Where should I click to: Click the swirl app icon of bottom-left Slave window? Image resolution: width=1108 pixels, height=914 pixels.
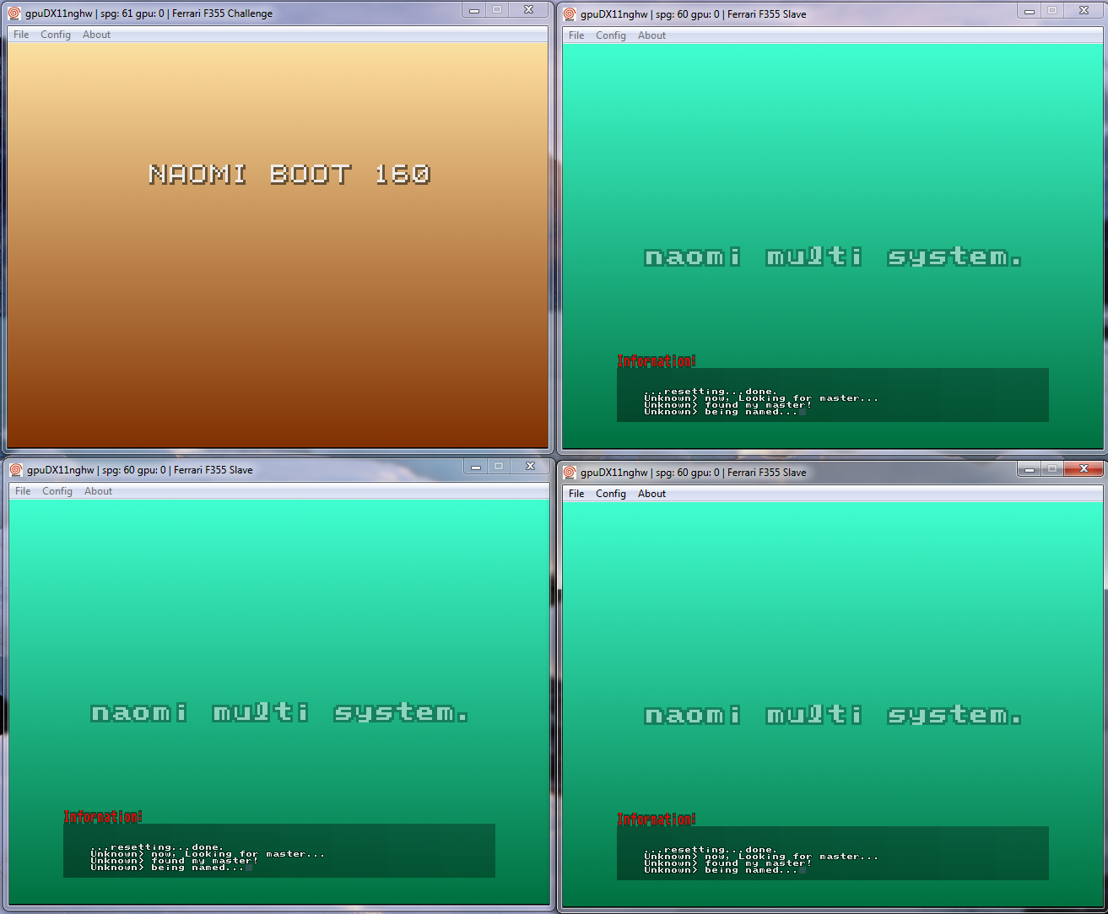pyautogui.click(x=16, y=470)
